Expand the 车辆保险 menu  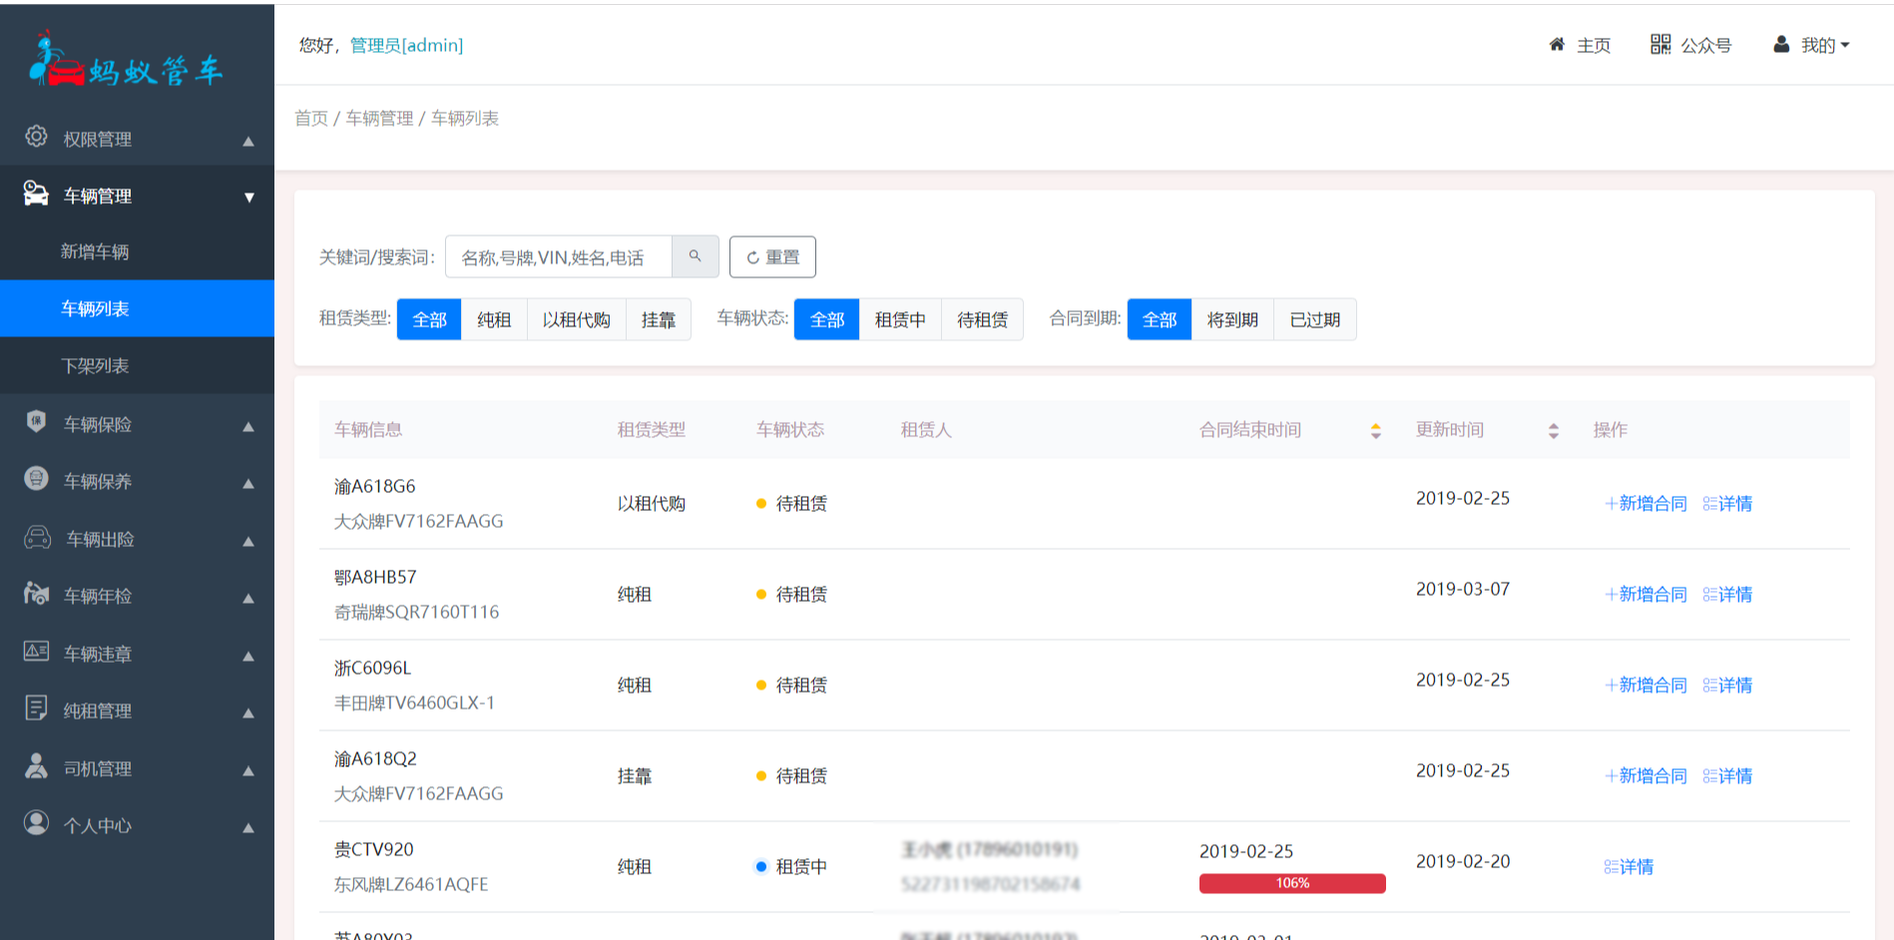pos(137,424)
